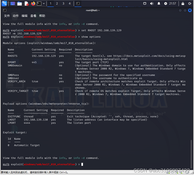The width and height of the screenshot is (194, 175).
Task: Open the 编辑 menu
Action: 25,16
